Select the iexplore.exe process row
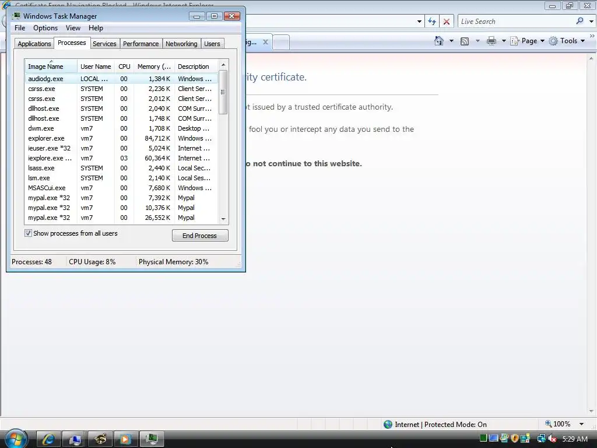The width and height of the screenshot is (597, 448). pos(121,158)
